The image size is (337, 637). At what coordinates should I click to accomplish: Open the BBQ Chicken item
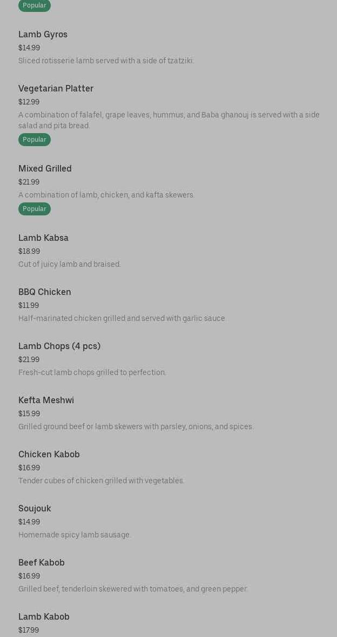45,292
